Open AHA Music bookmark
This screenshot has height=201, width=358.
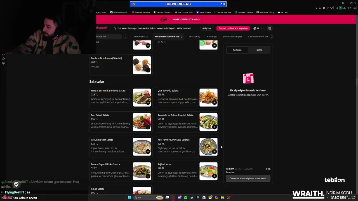tap(266, 12)
